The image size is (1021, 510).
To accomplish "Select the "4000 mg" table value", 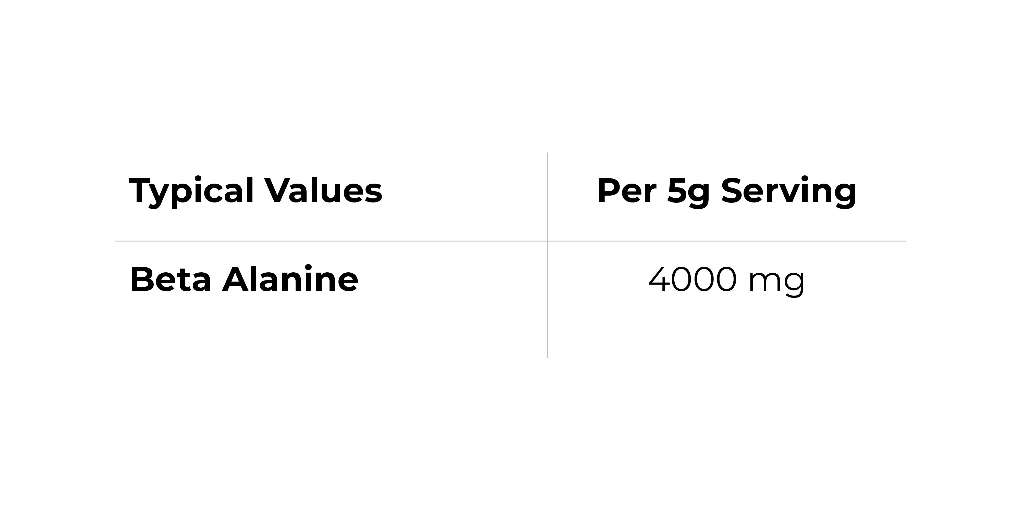I will pyautogui.click(x=726, y=279).
